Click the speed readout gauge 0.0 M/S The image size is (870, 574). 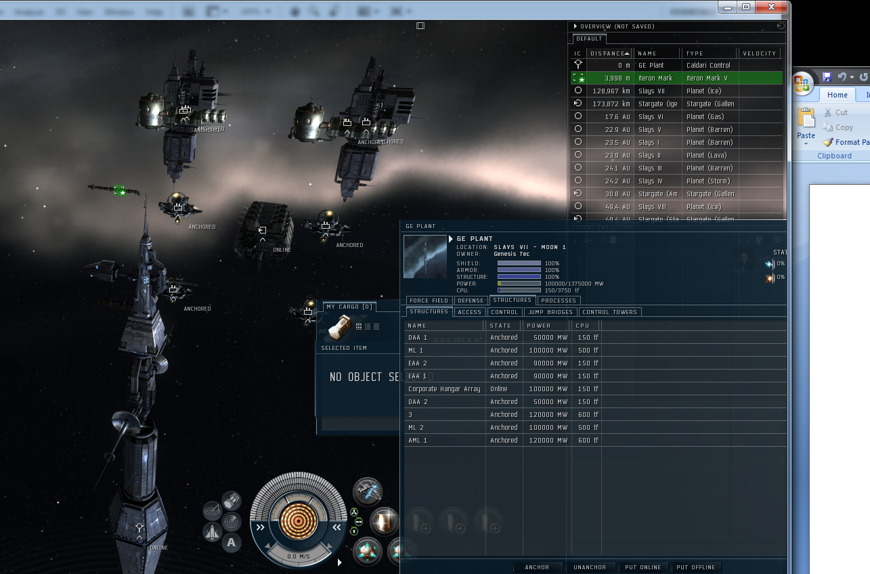click(x=299, y=556)
